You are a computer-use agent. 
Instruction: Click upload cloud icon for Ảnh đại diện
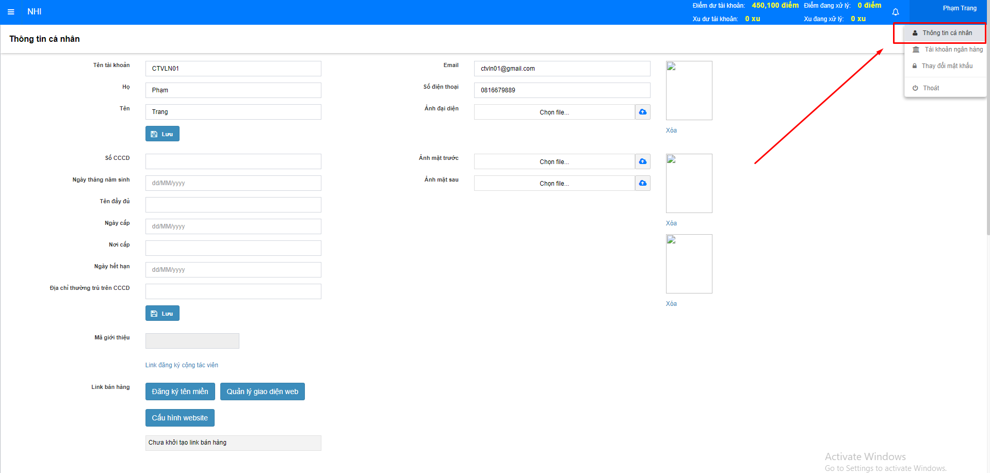tap(642, 112)
